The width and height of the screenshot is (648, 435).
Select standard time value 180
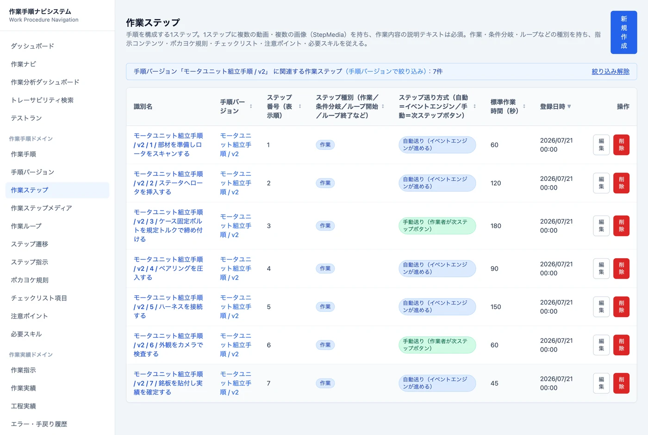tap(496, 226)
